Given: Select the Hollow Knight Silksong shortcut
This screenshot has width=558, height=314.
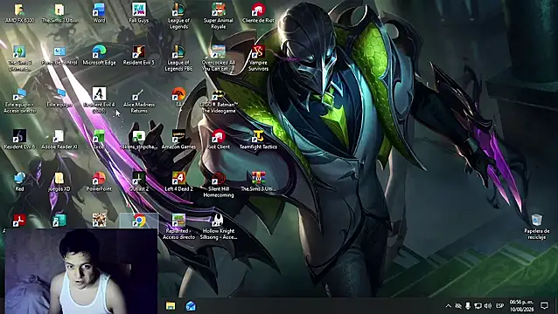Looking at the screenshot, I should point(219,227).
